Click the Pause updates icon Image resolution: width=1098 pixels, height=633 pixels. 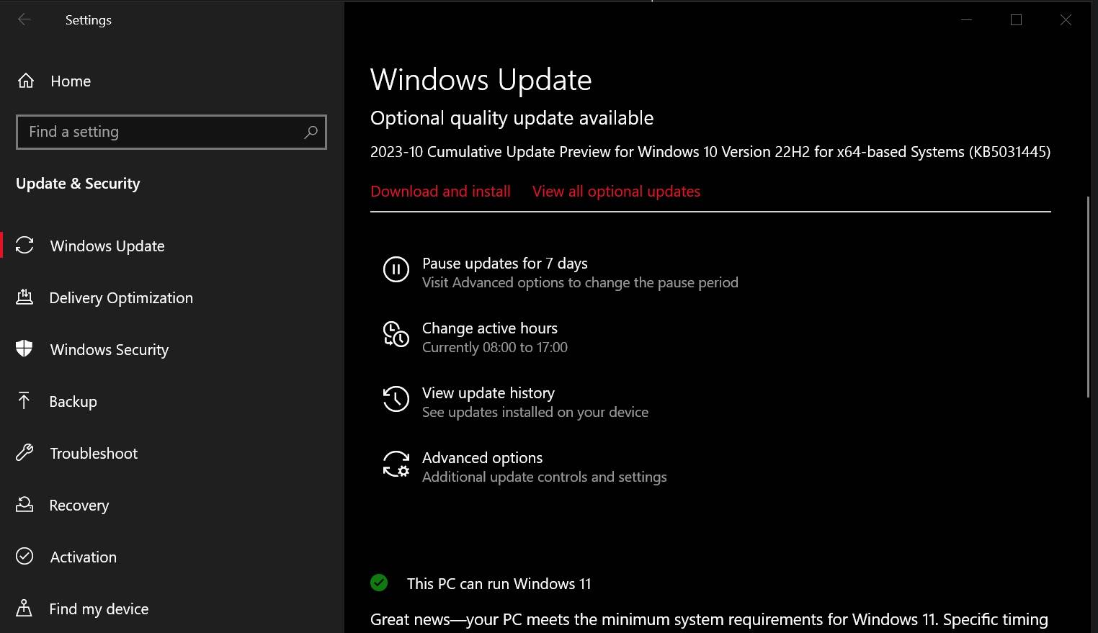396,269
